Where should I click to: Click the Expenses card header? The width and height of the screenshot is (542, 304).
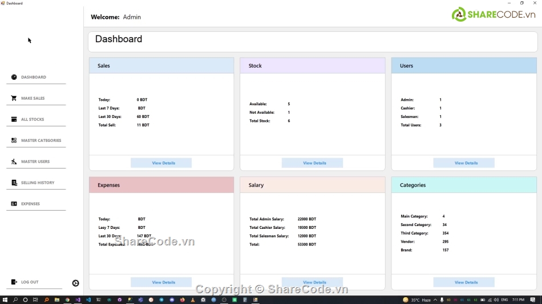tap(161, 185)
